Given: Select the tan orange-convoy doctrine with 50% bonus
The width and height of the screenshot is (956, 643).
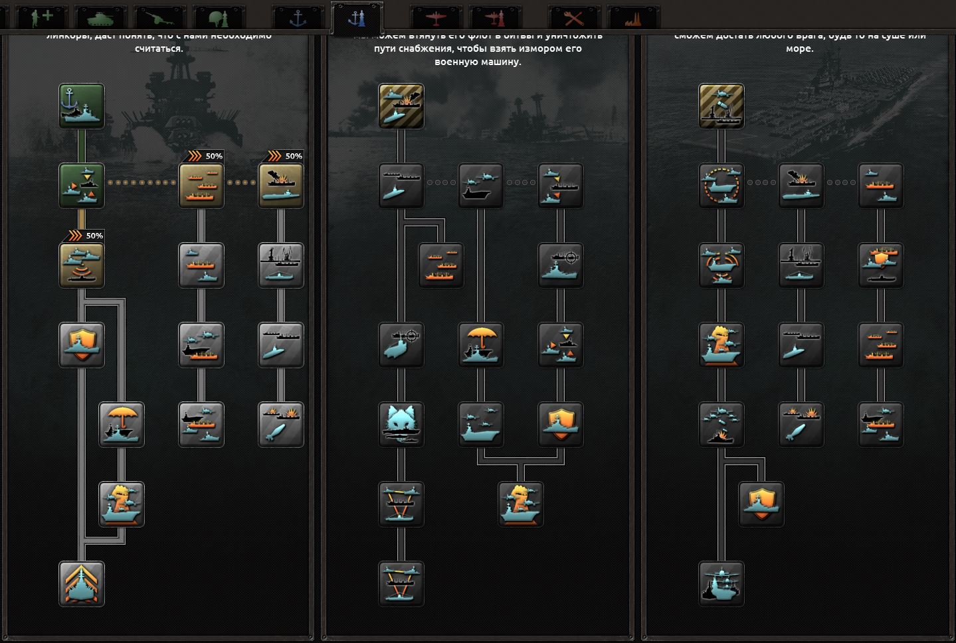Looking at the screenshot, I should pyautogui.click(x=201, y=186).
